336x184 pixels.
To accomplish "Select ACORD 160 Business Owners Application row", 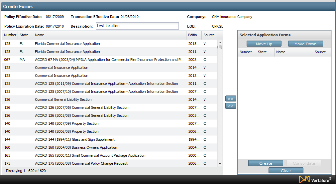I will pyautogui.click(x=76, y=147).
